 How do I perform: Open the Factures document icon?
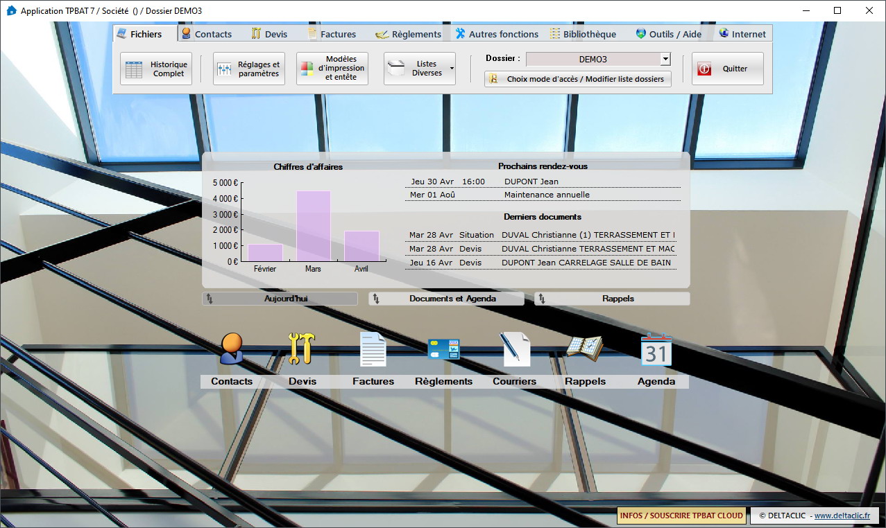(373, 349)
